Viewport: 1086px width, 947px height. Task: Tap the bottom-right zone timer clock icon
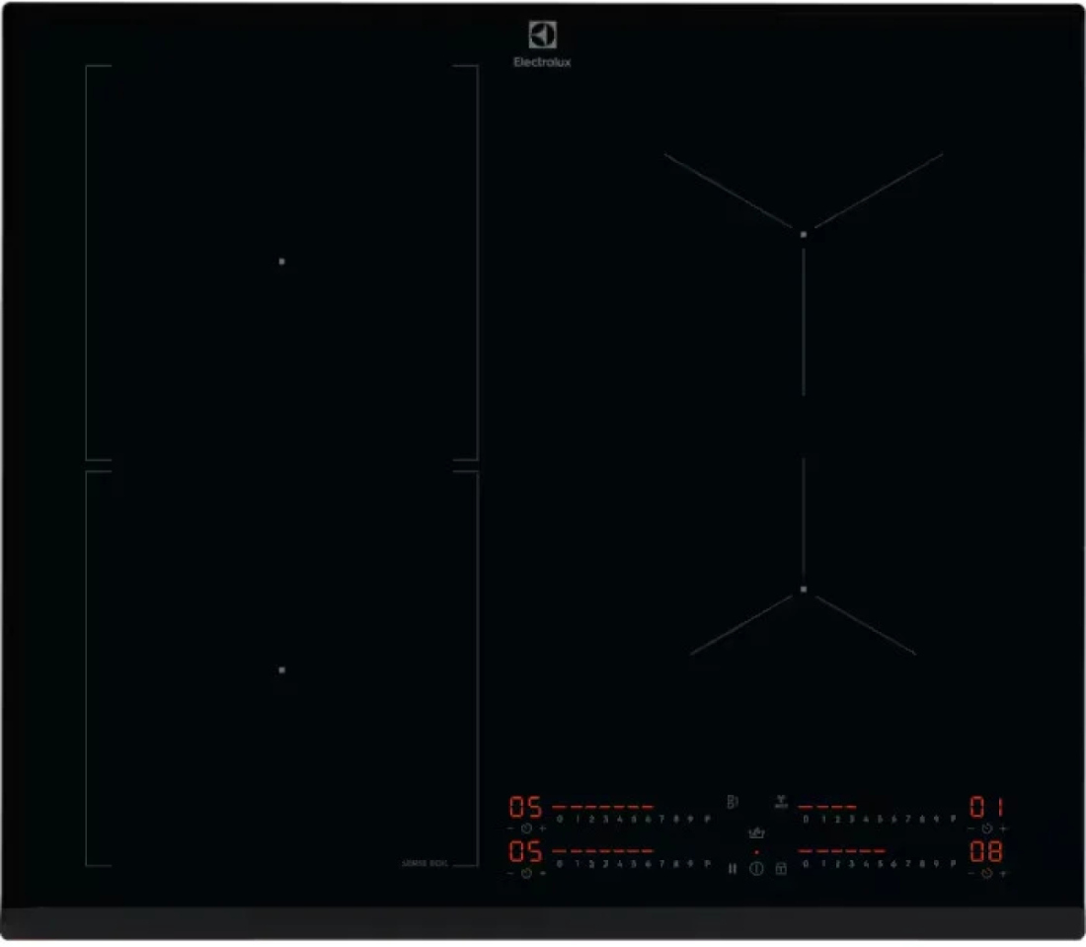click(x=987, y=874)
